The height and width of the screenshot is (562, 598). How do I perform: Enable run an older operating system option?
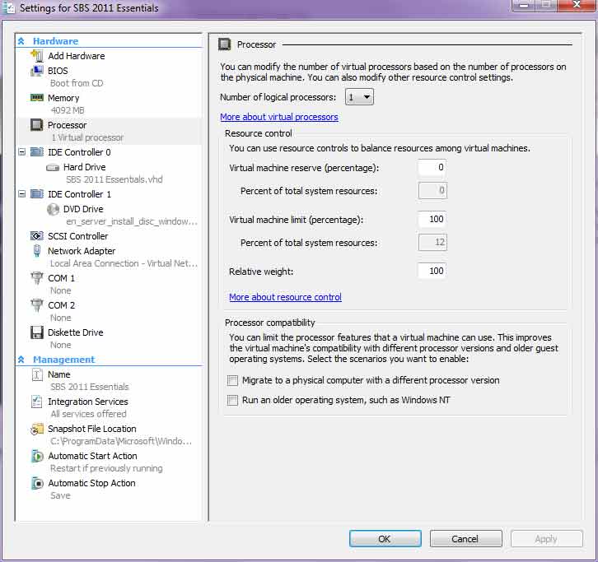[232, 400]
